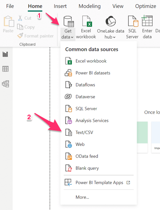Choose SQL Server in dropdown menu list
160x210 pixels.
(99, 109)
